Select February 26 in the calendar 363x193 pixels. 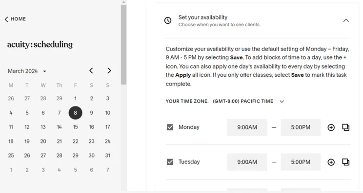(x=11, y=99)
